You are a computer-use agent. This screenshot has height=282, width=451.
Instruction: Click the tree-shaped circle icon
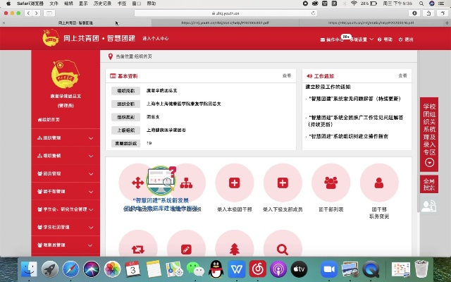tap(234, 248)
